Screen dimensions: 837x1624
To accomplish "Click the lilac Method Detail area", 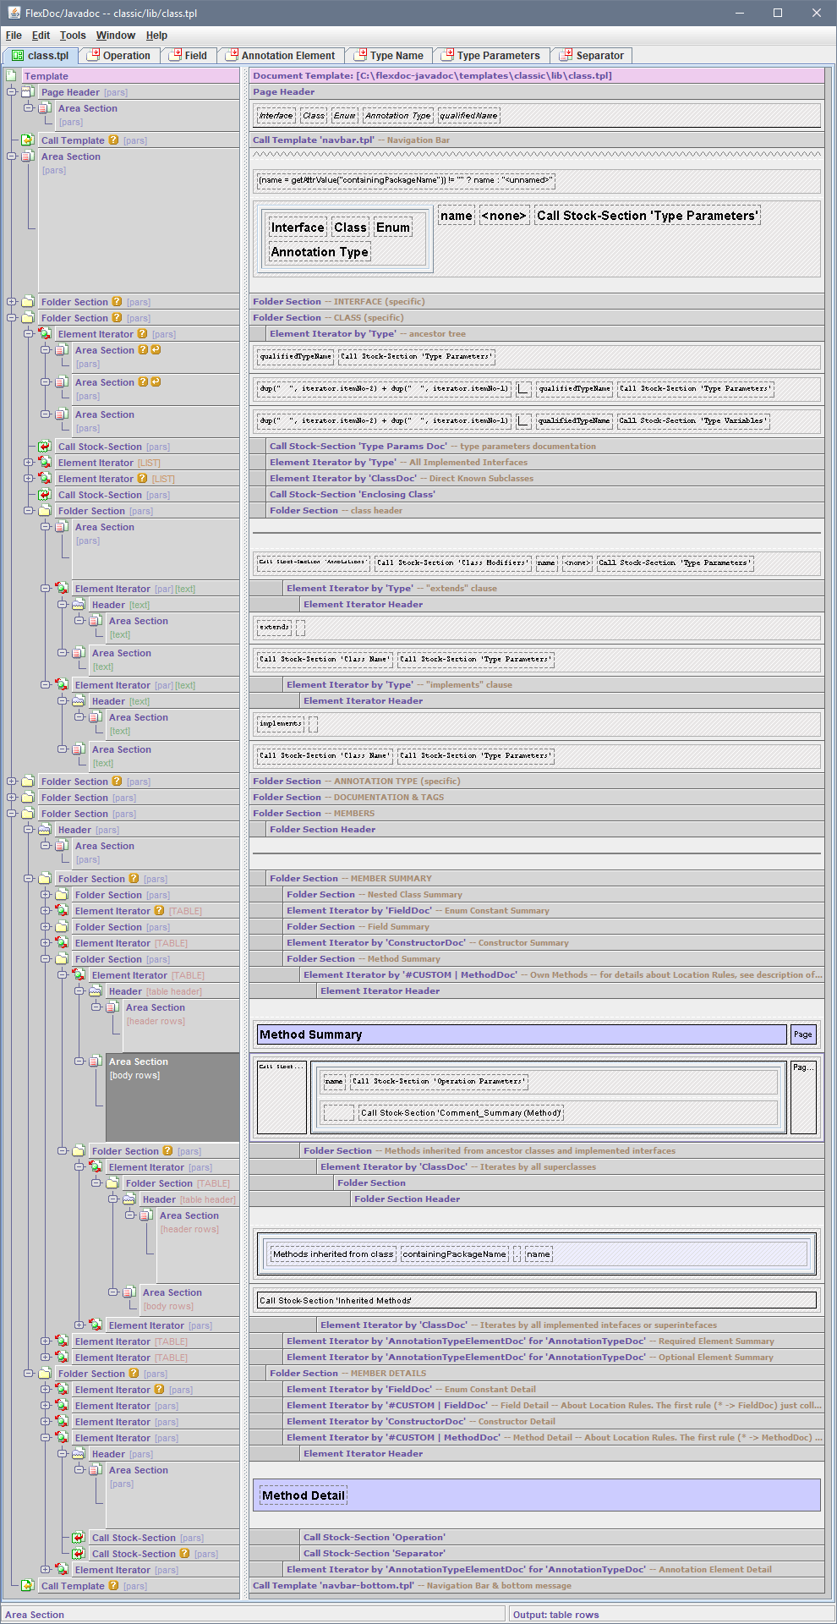I will [x=536, y=1495].
